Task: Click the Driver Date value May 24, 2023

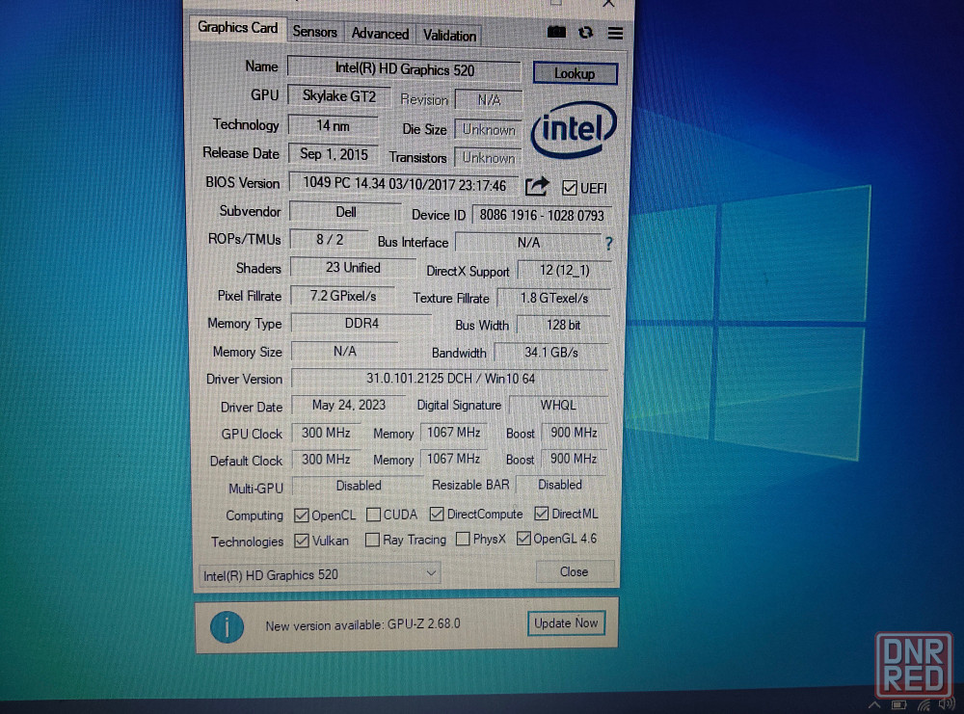Action: point(349,406)
